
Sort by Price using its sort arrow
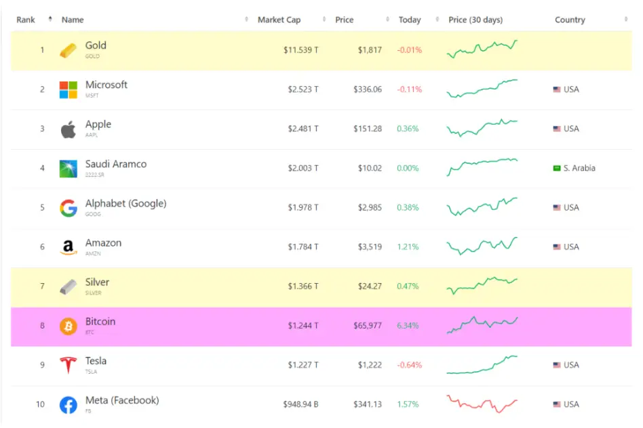point(387,19)
